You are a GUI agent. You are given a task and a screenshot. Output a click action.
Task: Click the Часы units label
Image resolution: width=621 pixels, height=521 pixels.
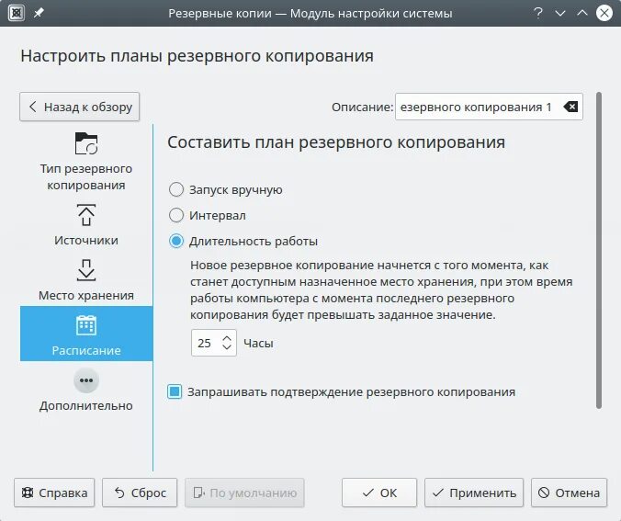258,343
